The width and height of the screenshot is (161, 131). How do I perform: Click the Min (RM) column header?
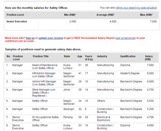click(x=70, y=15)
